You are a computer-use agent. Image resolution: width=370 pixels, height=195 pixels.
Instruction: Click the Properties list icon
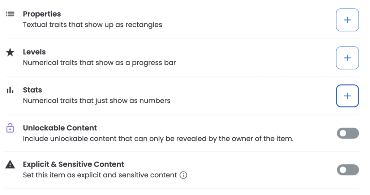10,14
